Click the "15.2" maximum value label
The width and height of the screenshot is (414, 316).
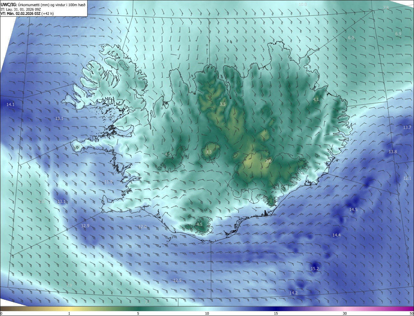point(315,269)
